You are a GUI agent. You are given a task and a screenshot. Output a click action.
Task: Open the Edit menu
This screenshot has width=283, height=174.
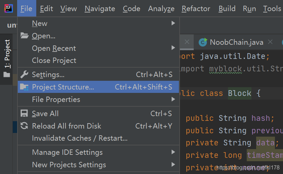pos(46,9)
